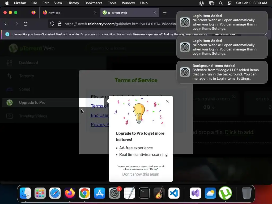Screen dimensions: 272x204
Task: Open Google Chrome from the Dock
Action: (x=85, y=193)
